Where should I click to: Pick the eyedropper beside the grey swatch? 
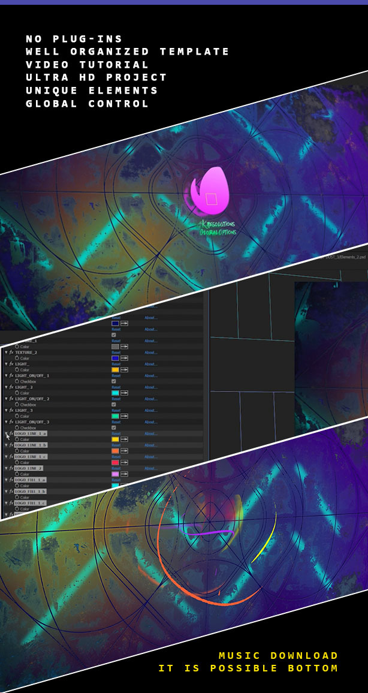[124, 346]
